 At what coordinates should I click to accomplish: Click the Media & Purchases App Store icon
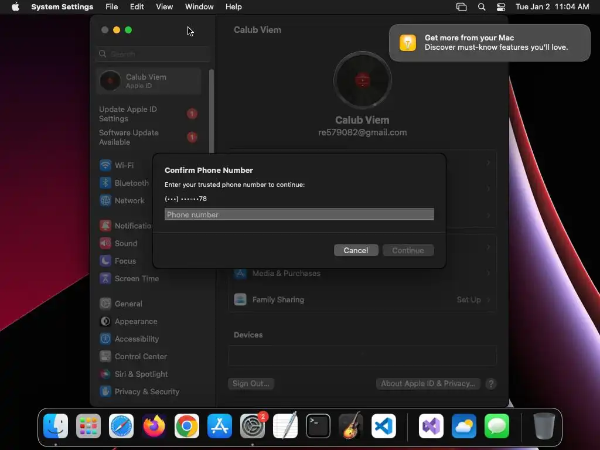pyautogui.click(x=240, y=273)
